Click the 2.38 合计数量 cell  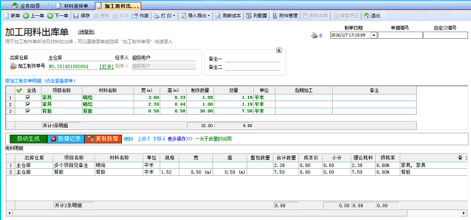pos(286,165)
